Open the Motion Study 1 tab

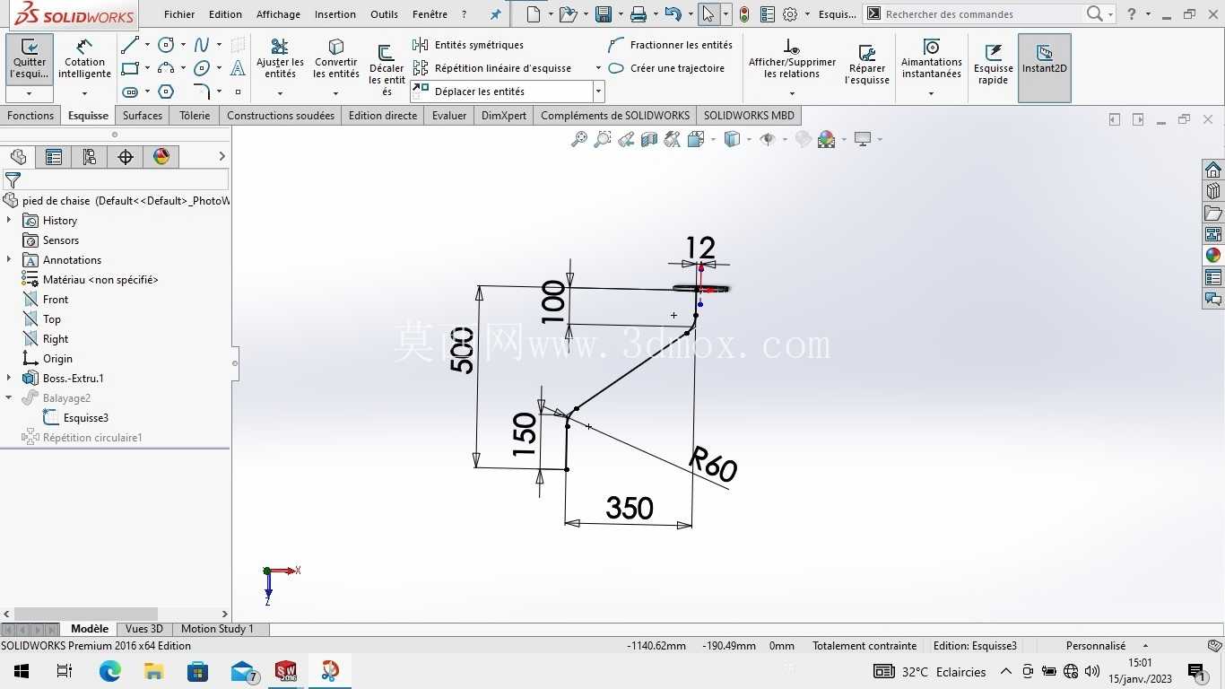point(217,629)
